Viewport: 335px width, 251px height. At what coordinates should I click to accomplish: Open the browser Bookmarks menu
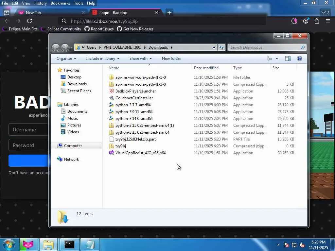[x=60, y=3]
